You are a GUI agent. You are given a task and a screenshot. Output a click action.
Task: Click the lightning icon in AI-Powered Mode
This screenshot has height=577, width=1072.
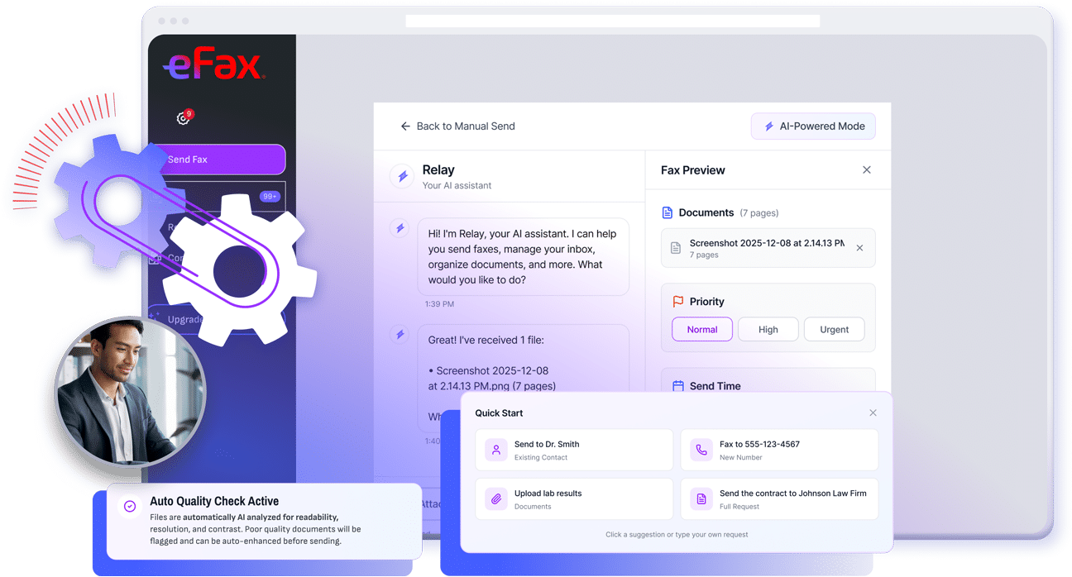tap(769, 126)
